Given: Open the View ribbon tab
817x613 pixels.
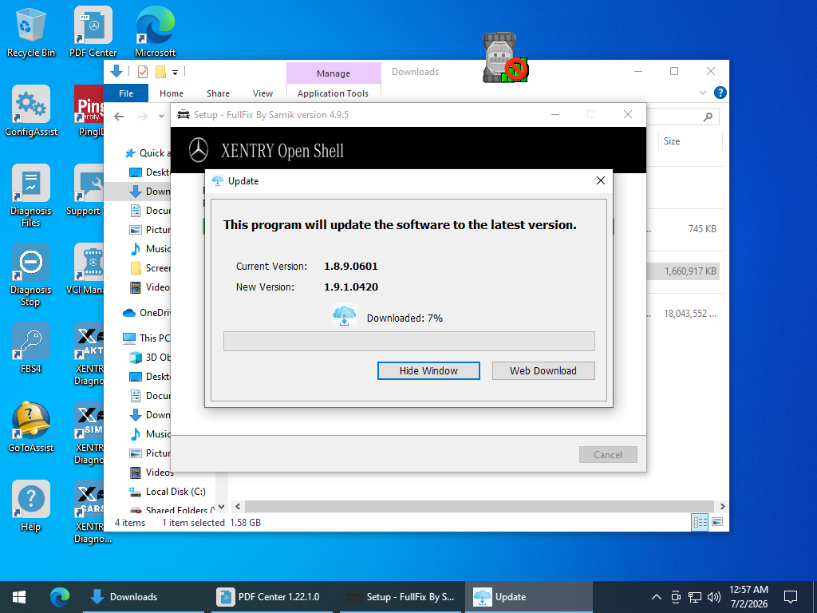Looking at the screenshot, I should click(262, 93).
